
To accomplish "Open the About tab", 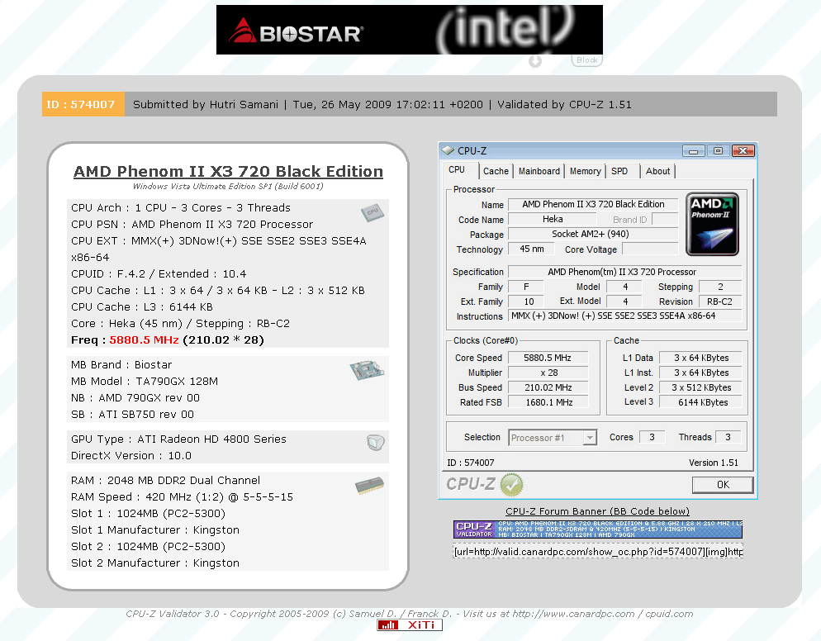I will pyautogui.click(x=657, y=171).
